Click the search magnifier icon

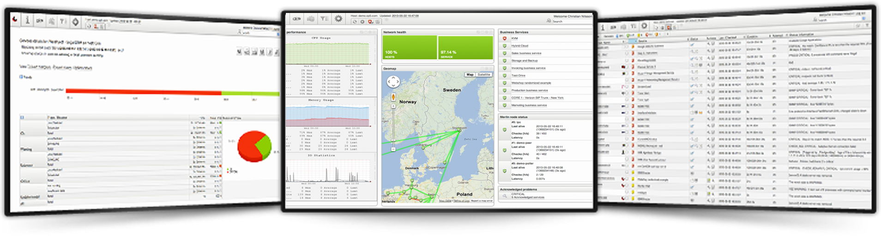pyautogui.click(x=549, y=21)
